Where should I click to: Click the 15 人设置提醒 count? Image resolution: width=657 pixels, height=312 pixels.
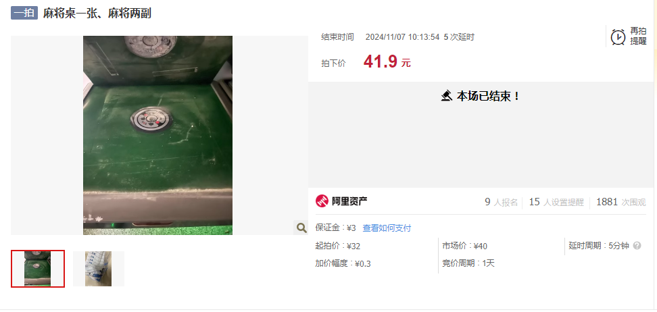point(556,203)
